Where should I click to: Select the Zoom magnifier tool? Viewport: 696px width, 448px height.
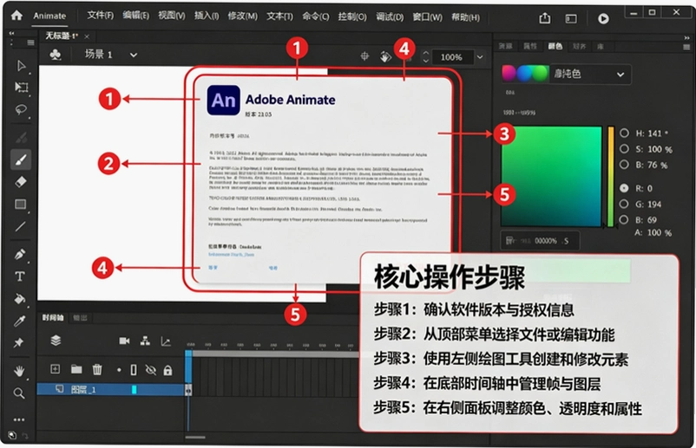pyautogui.click(x=18, y=393)
